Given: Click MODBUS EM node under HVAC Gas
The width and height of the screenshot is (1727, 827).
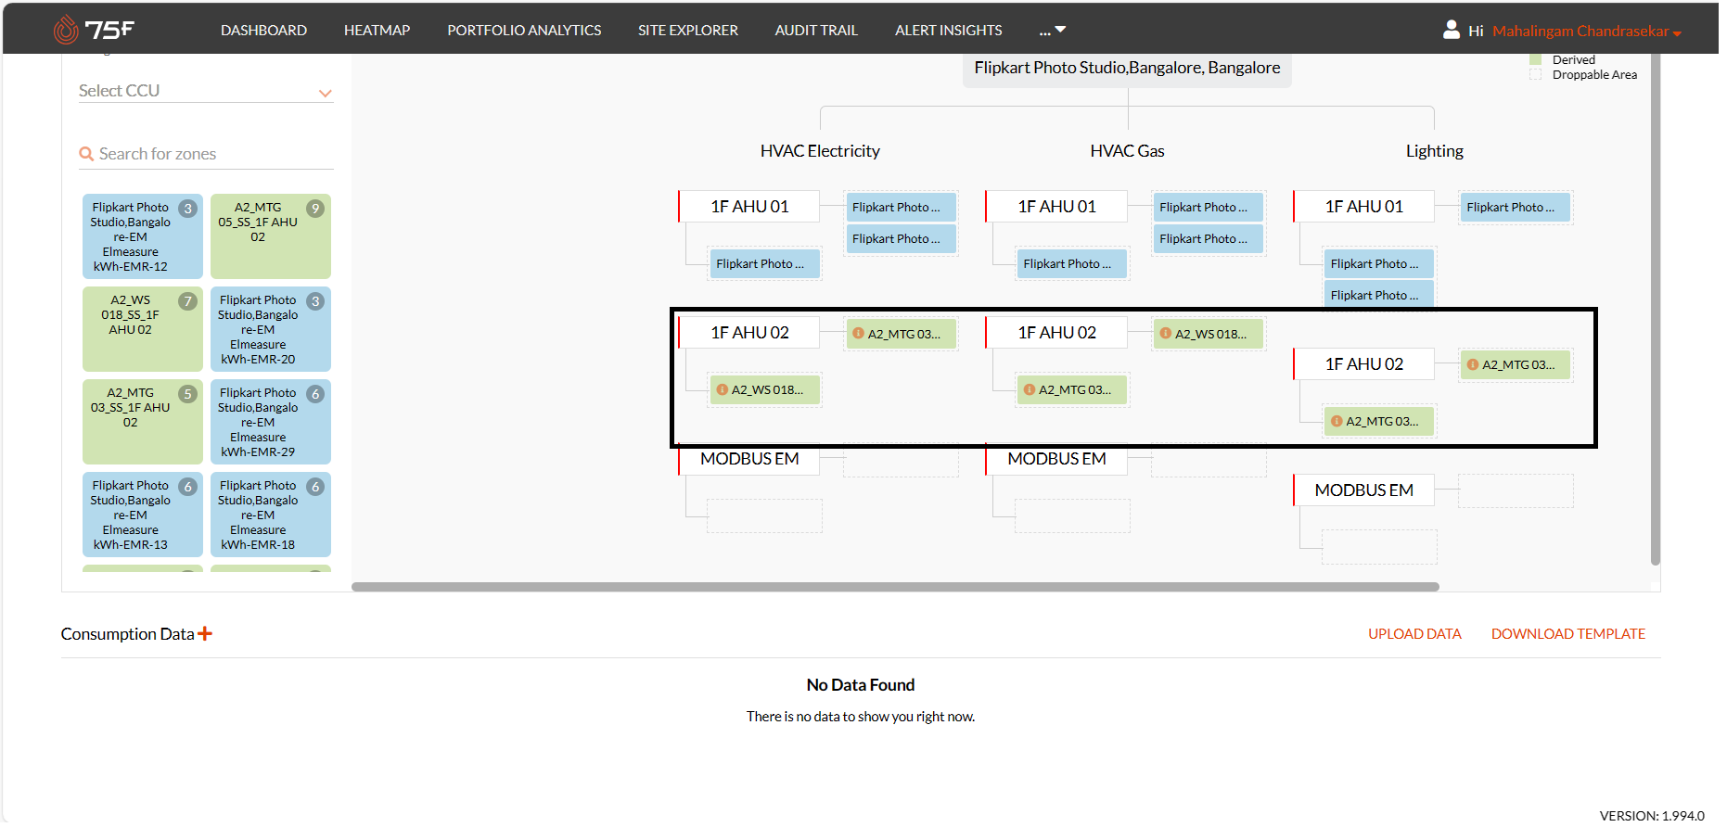Looking at the screenshot, I should coord(1056,459).
